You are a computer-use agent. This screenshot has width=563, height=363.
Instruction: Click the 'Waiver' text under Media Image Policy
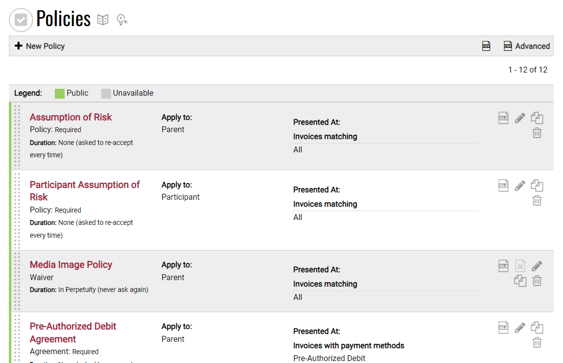coord(41,278)
